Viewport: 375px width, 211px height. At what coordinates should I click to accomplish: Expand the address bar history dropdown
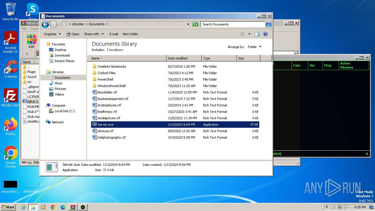[x=188, y=24]
